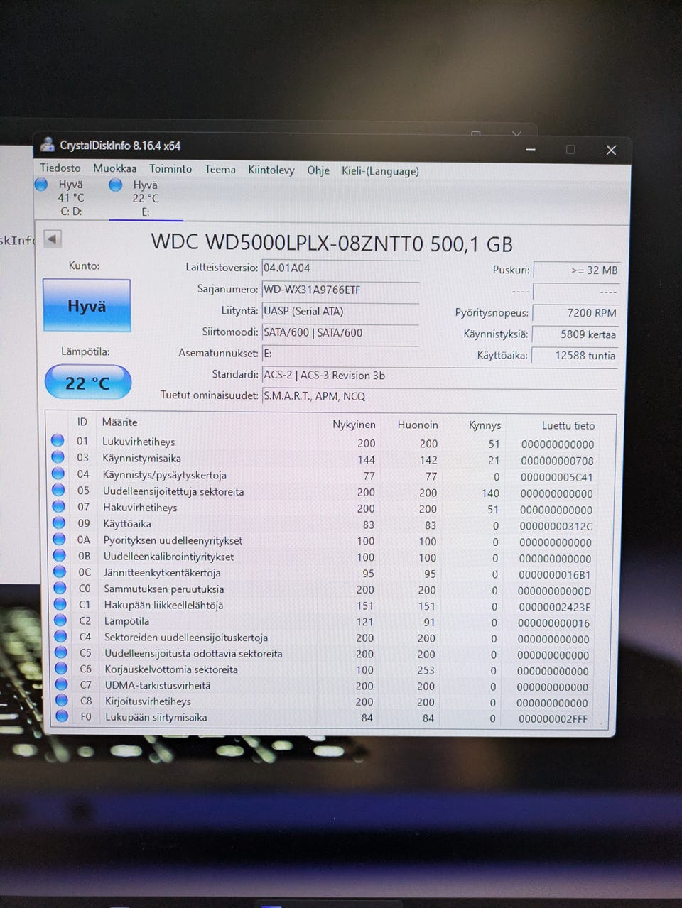Screen dimensions: 682x908
Task: Select the Korjauskelvottomia sektoreita attribute text
Action: pyautogui.click(x=171, y=669)
